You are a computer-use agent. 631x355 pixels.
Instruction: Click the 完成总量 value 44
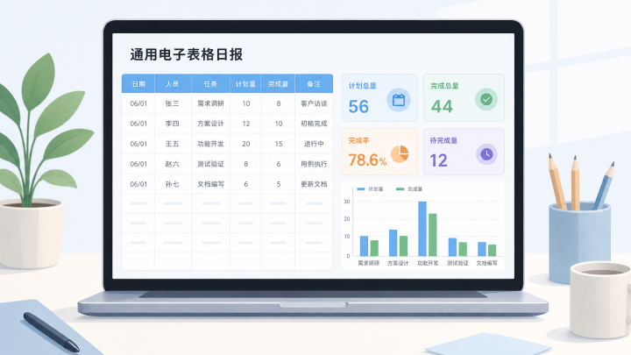[442, 106]
